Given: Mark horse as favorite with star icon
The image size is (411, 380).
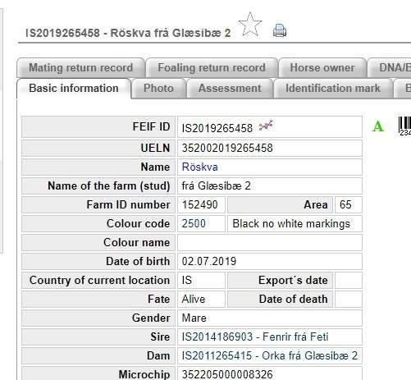Looking at the screenshot, I should point(250,25).
